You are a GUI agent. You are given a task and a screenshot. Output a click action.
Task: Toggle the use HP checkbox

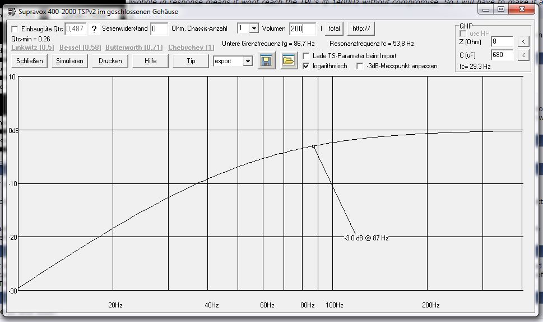click(x=463, y=34)
